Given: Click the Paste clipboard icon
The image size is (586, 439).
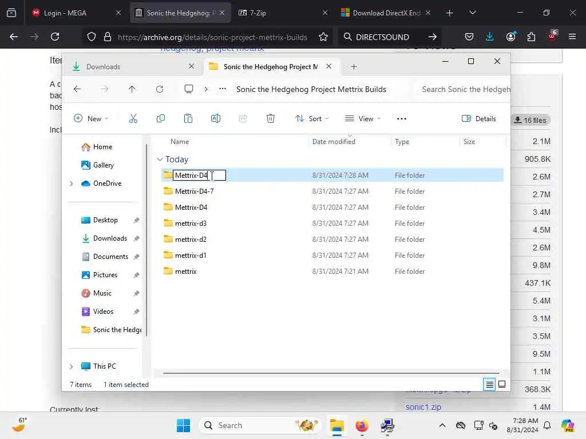Looking at the screenshot, I should coord(188,119).
